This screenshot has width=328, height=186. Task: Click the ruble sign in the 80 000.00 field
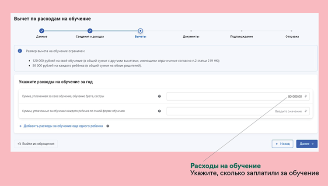click(x=306, y=96)
